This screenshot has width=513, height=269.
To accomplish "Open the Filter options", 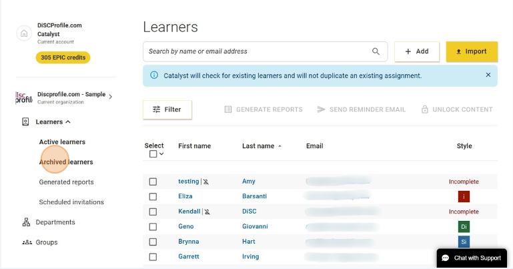I will coord(167,109).
